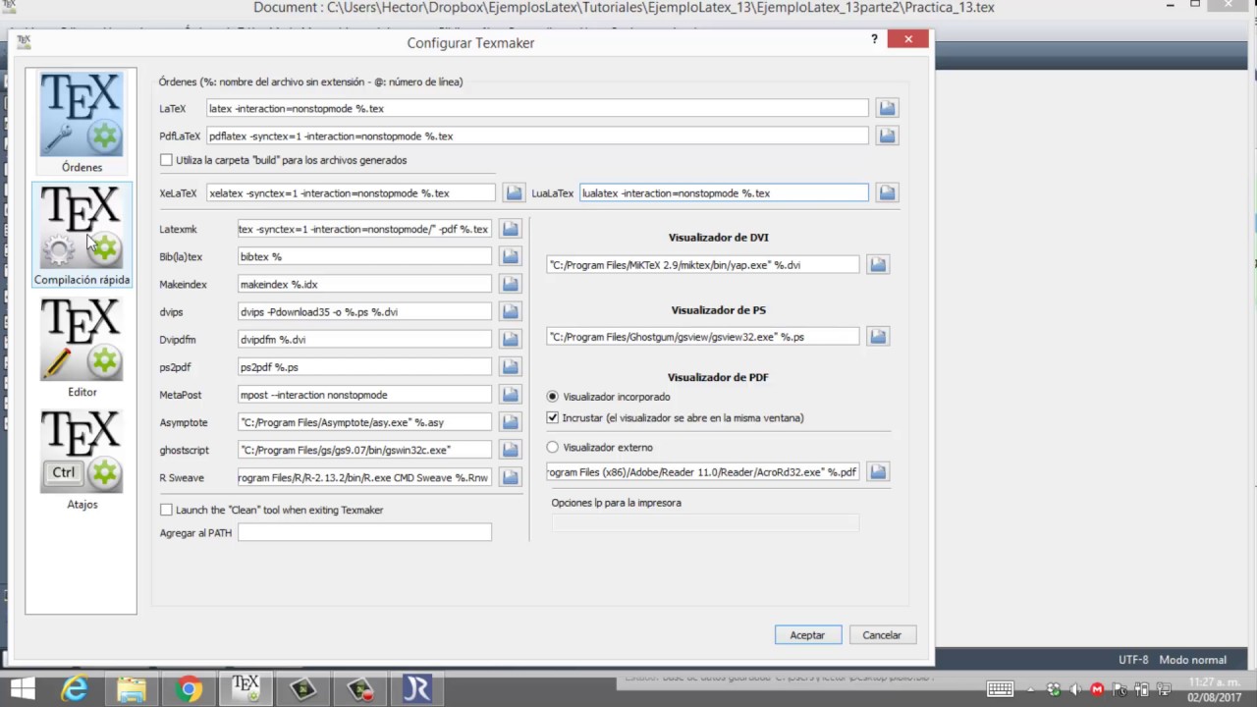Browse for the dvips executable

(x=510, y=311)
